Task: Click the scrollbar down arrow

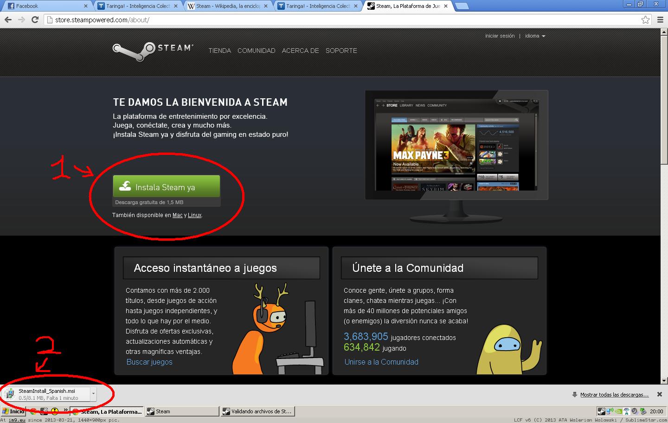Action: pos(664,380)
